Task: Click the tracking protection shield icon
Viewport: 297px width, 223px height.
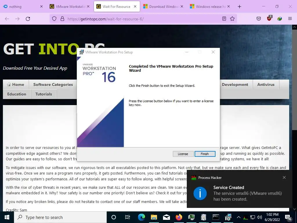Action: coord(54,19)
